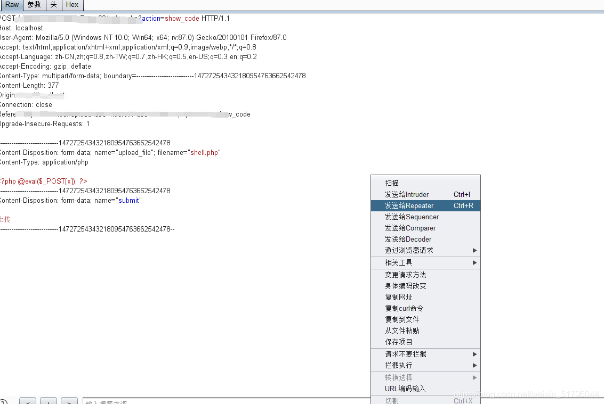The width and height of the screenshot is (604, 404).
Task: Choose 发送给Sequencer in context menu
Action: [x=425, y=217]
